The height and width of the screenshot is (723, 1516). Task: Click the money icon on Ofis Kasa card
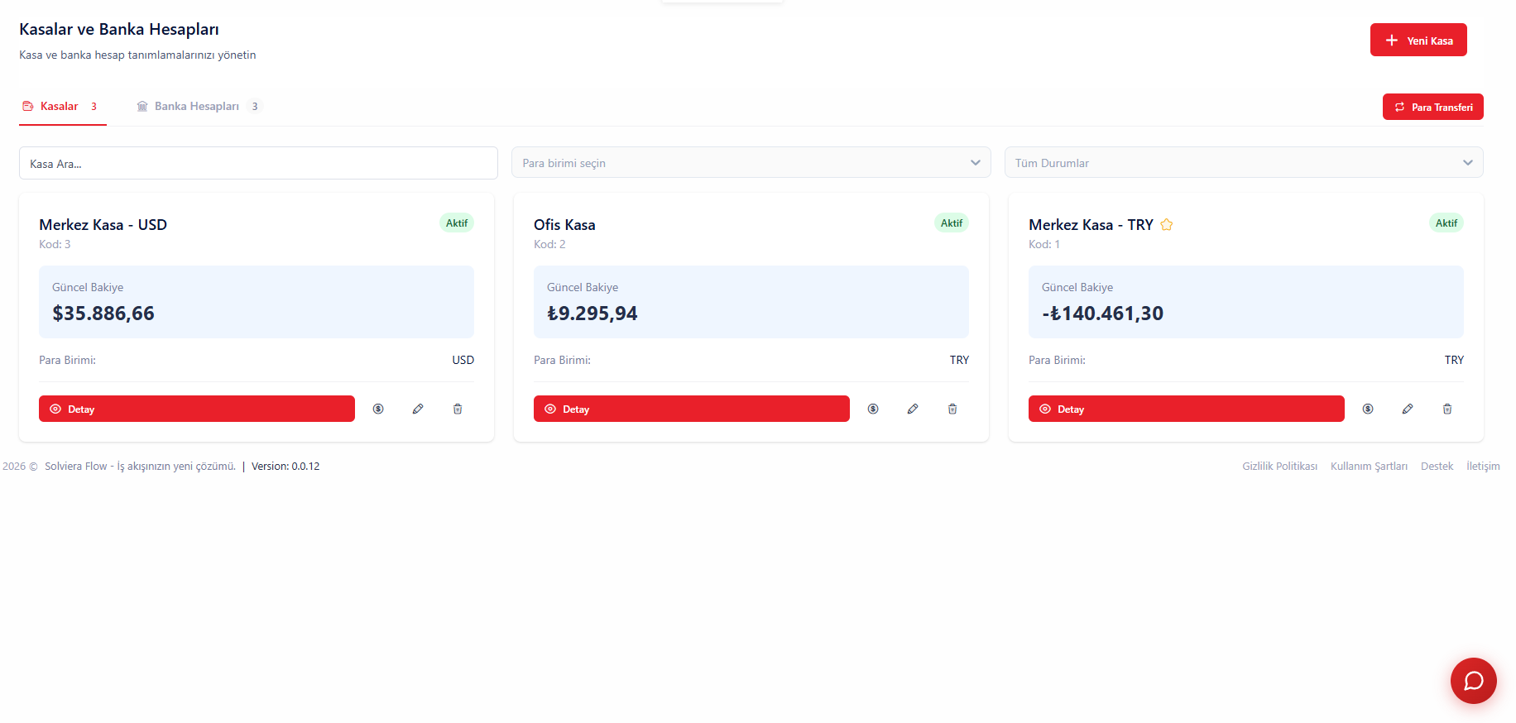tap(873, 409)
